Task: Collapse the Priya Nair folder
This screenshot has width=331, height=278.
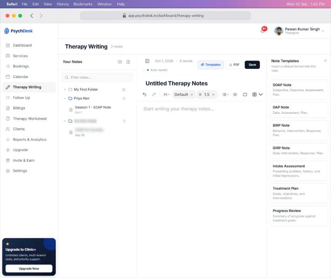Action: pyautogui.click(x=65, y=98)
